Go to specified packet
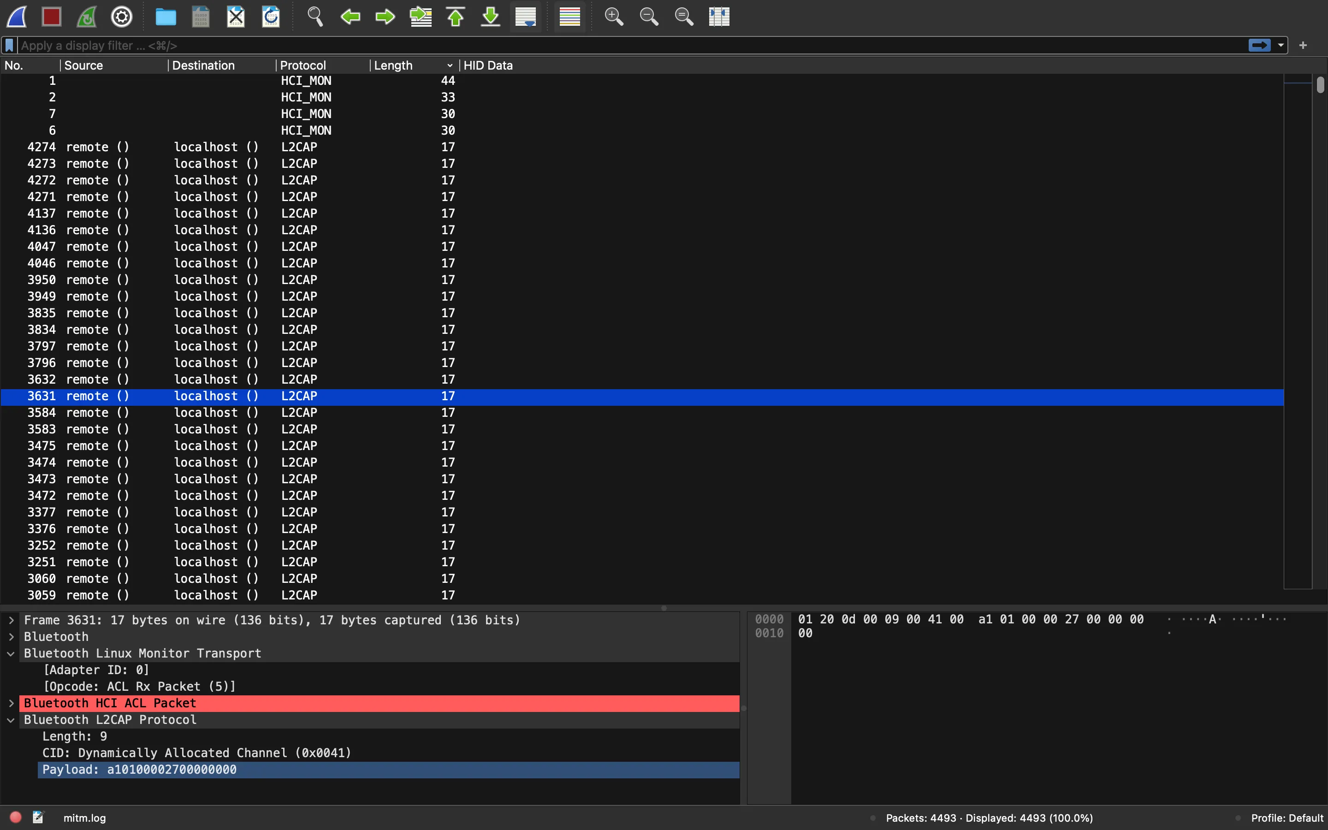This screenshot has height=830, width=1328. pyautogui.click(x=421, y=17)
